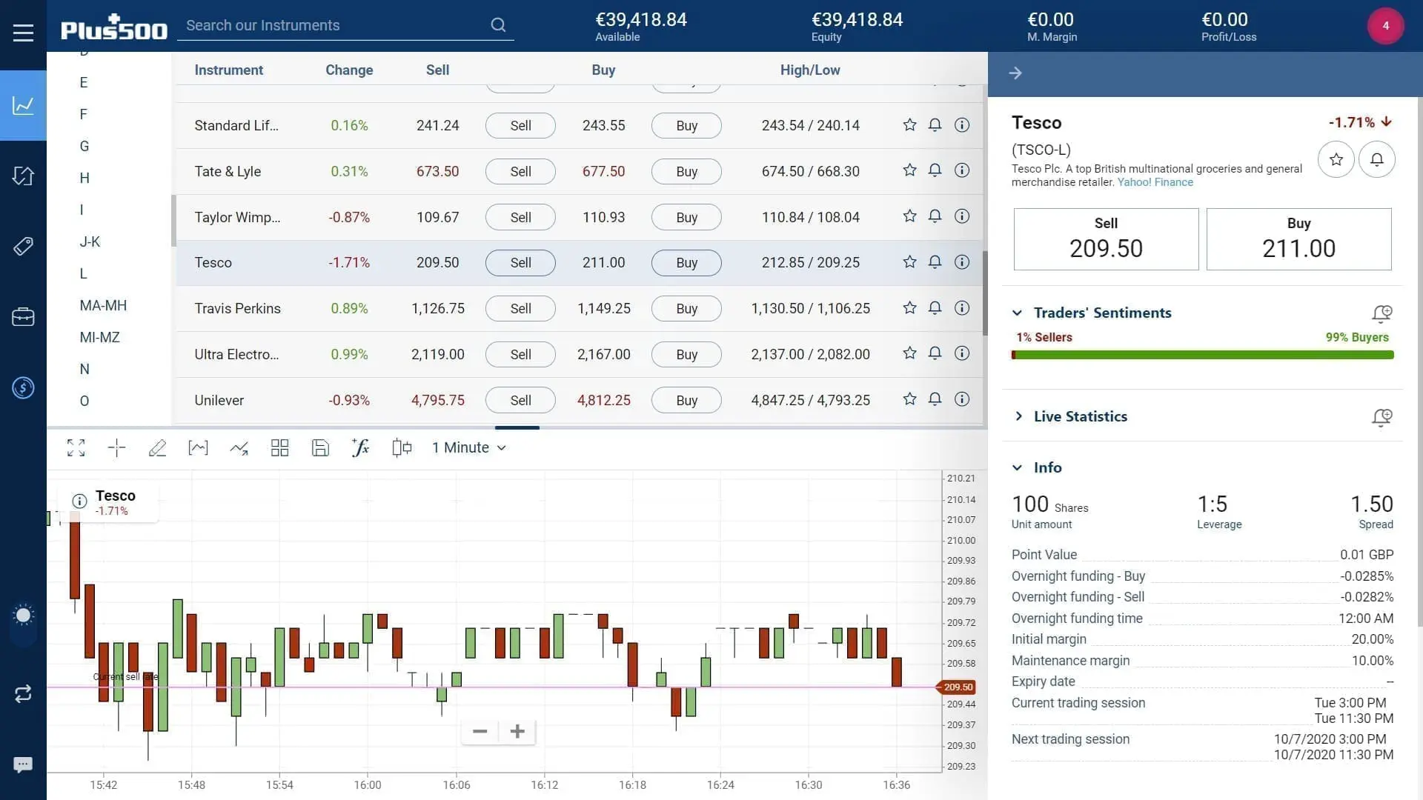Open the Yahoo! Finance link for Tesco
This screenshot has height=800, width=1423.
pos(1155,181)
